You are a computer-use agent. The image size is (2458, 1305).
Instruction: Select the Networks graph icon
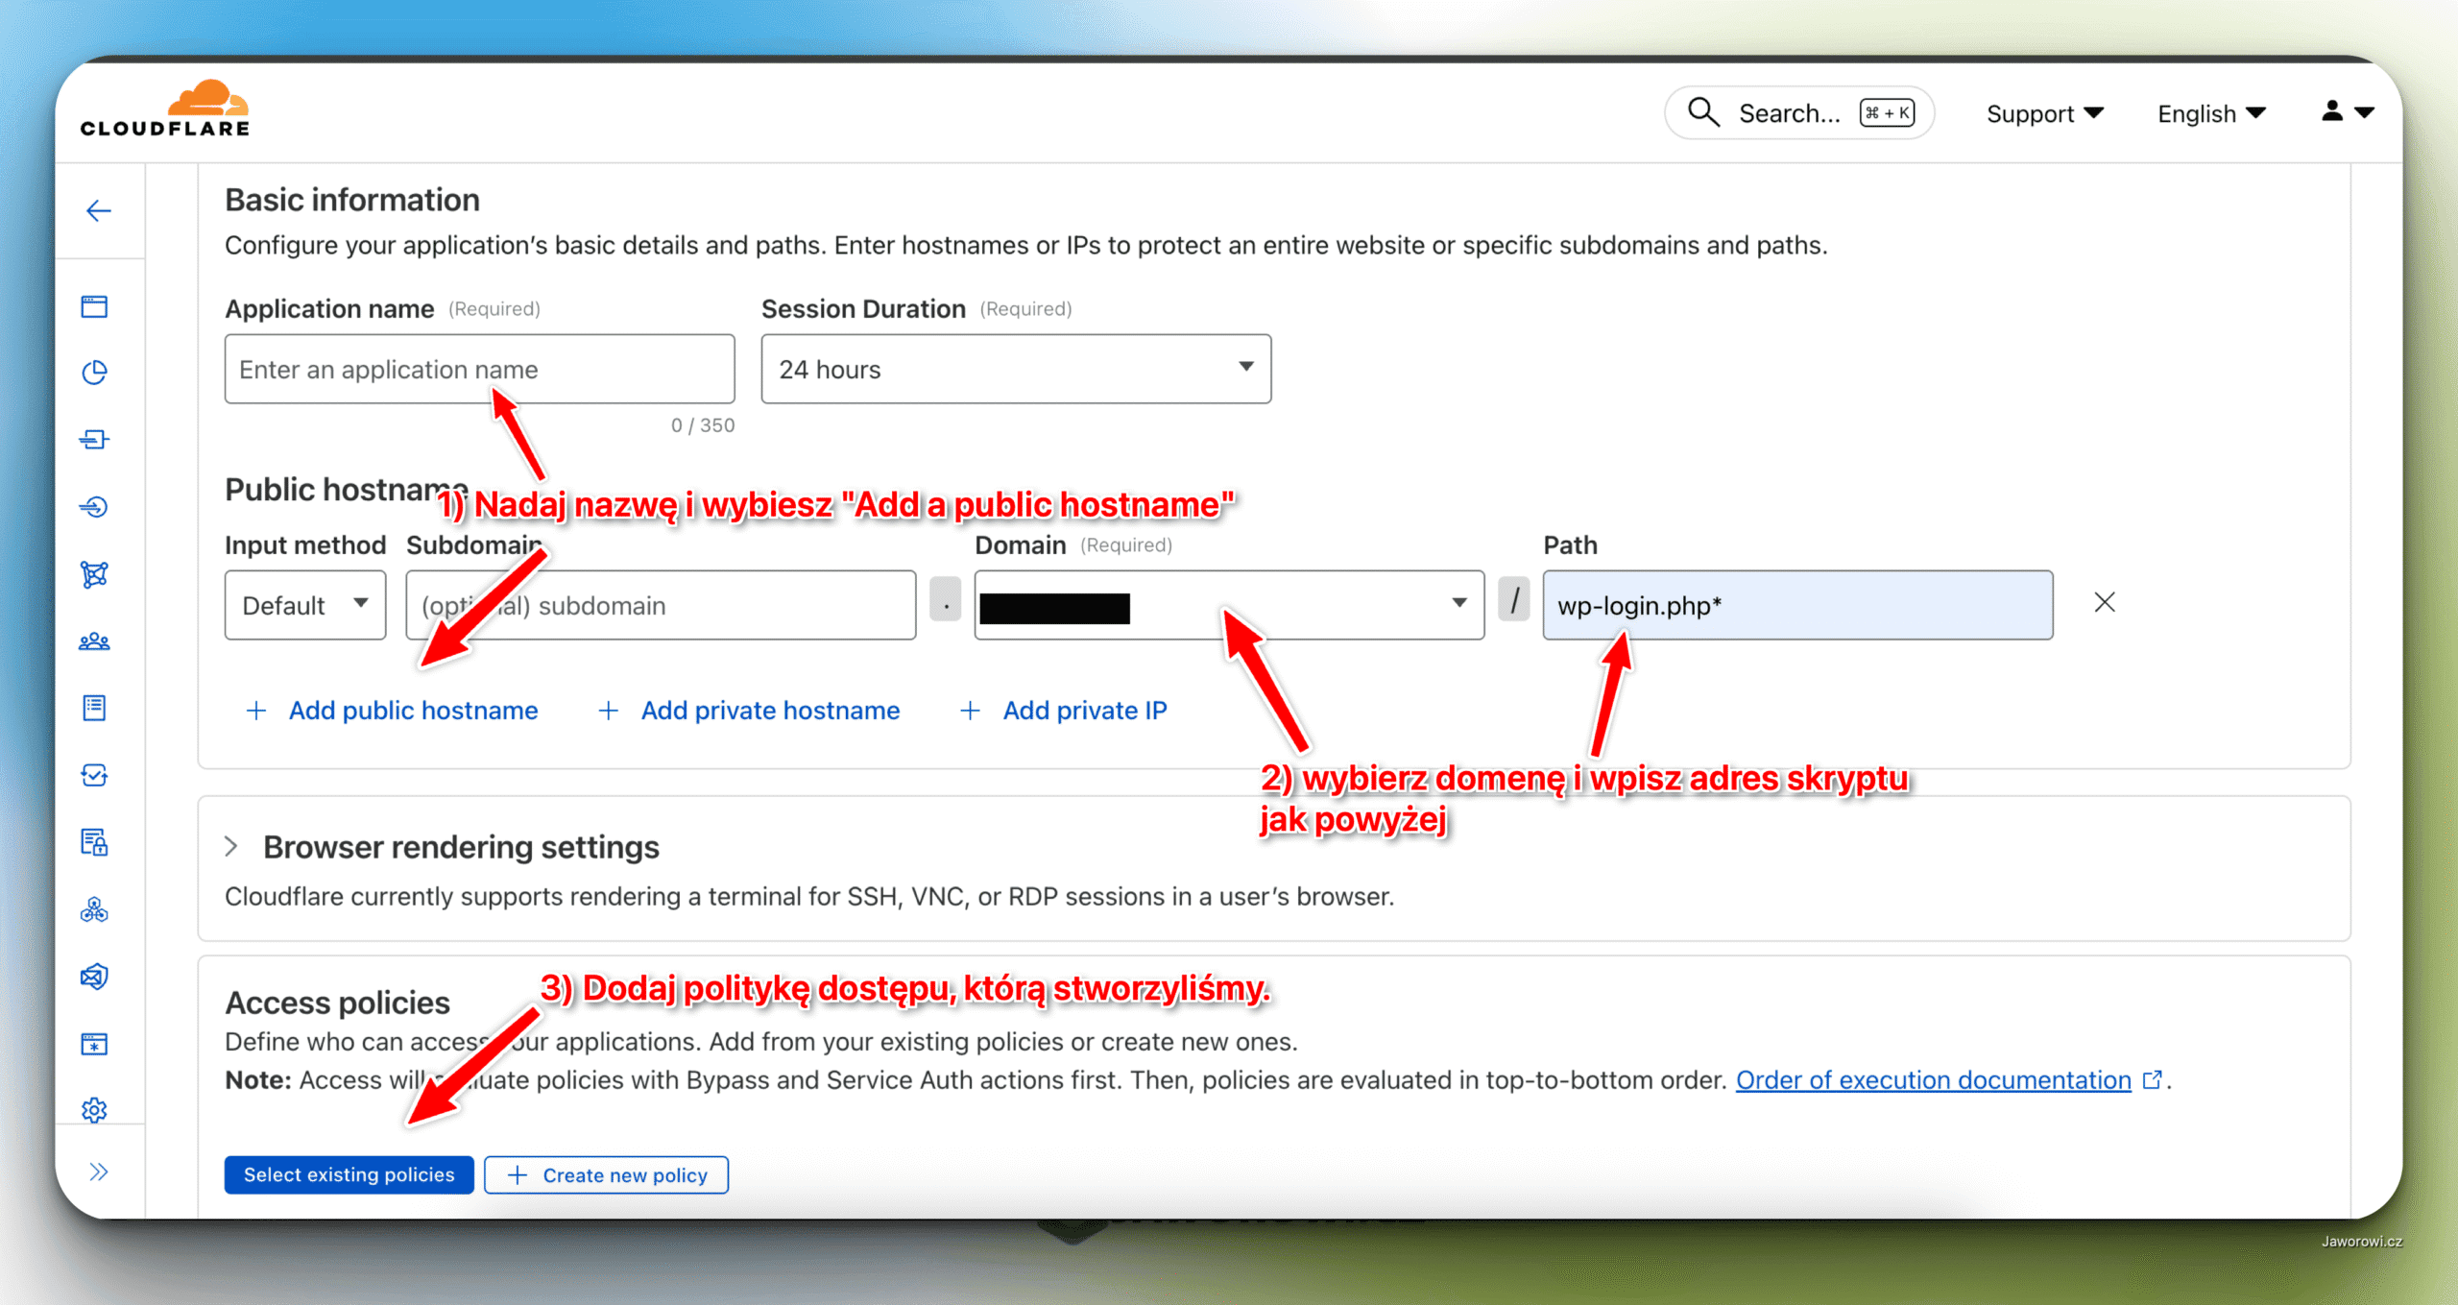click(94, 574)
